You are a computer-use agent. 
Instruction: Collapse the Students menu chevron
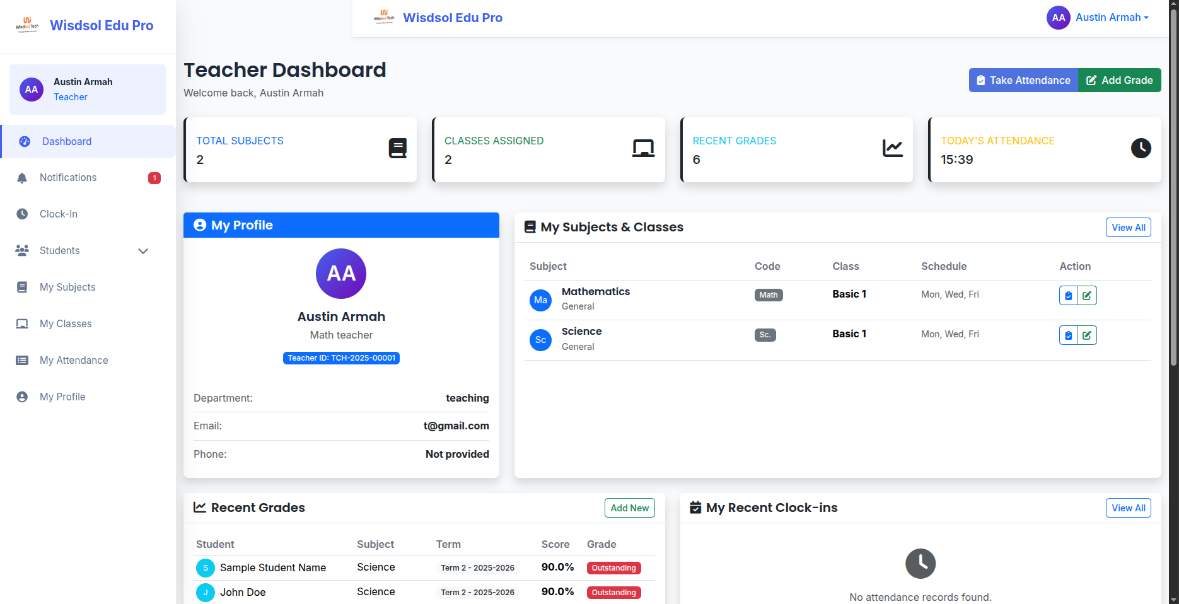tap(143, 250)
